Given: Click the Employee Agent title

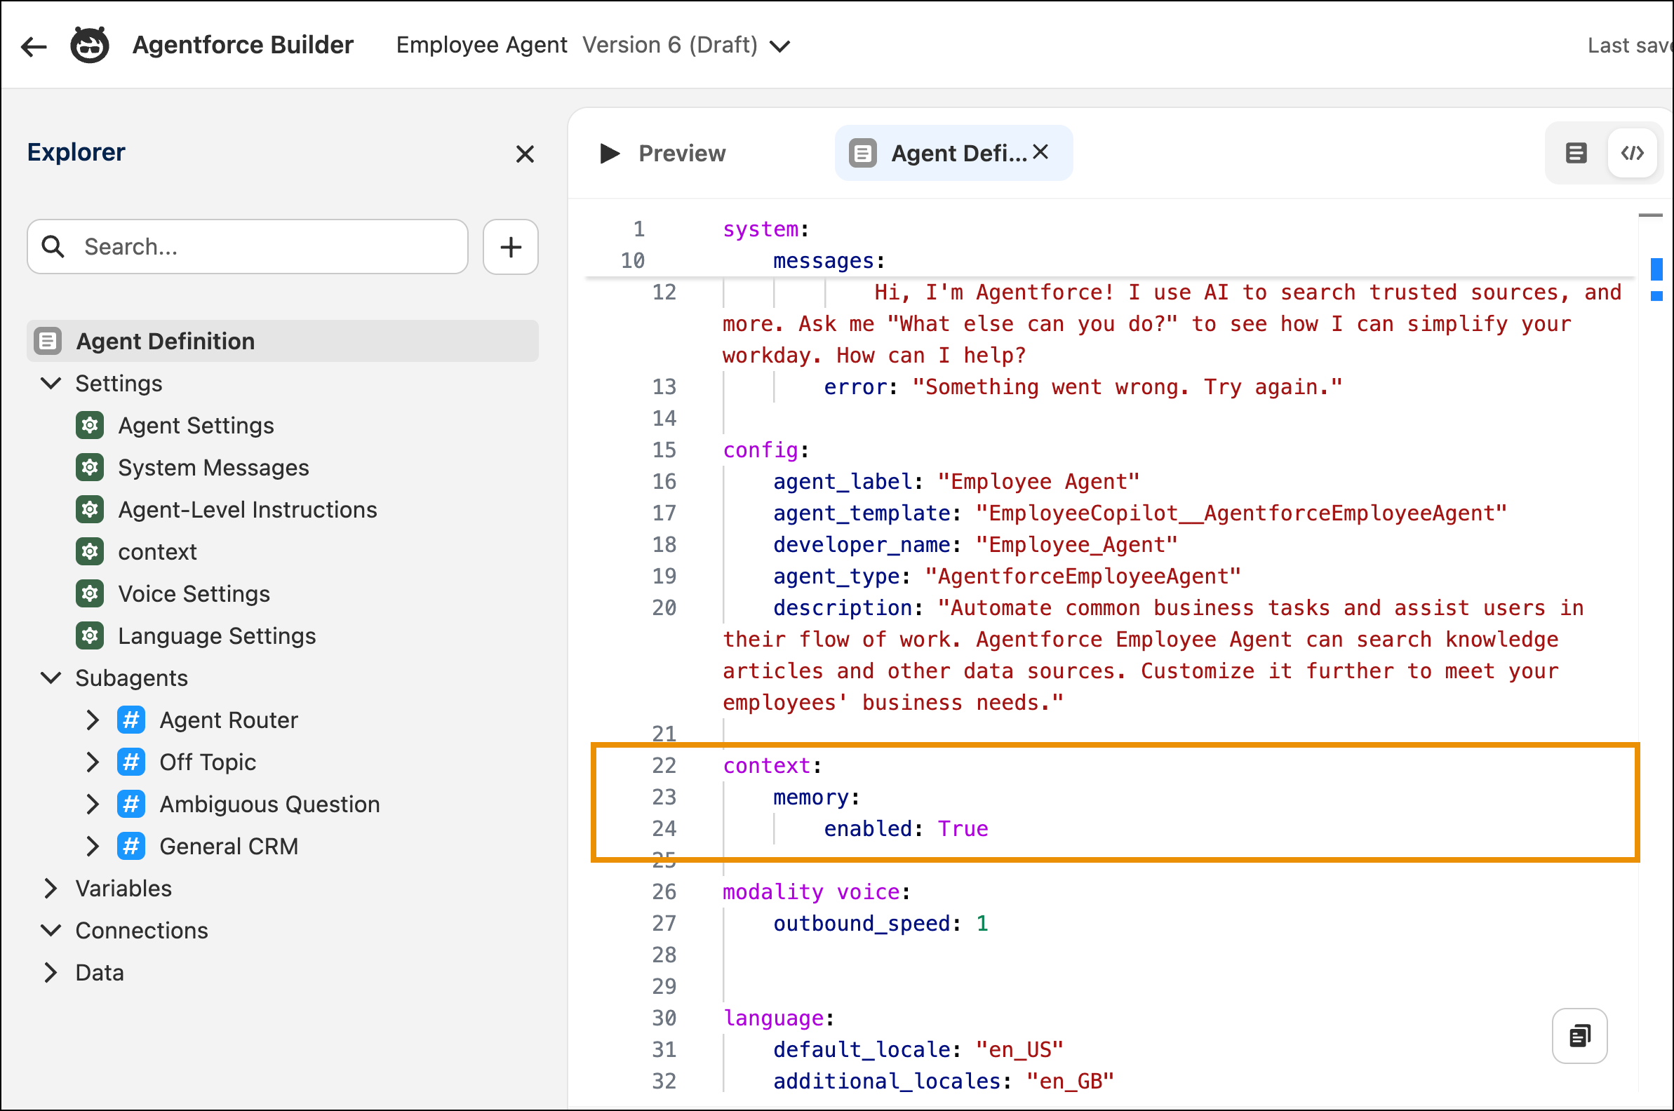Looking at the screenshot, I should [481, 46].
